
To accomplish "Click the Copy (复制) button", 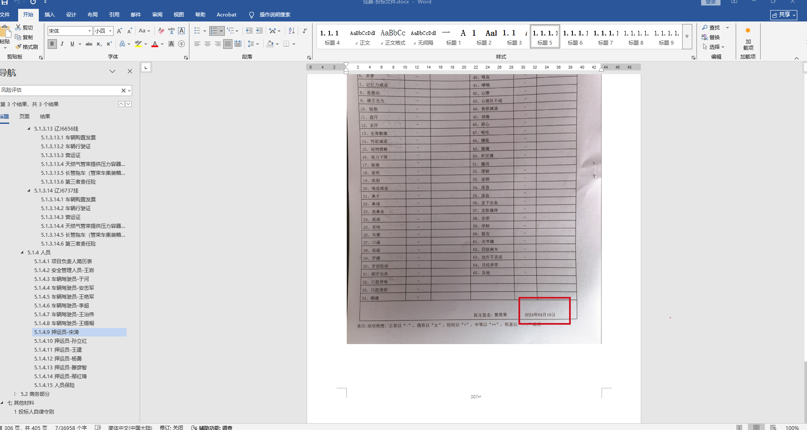I will (24, 37).
